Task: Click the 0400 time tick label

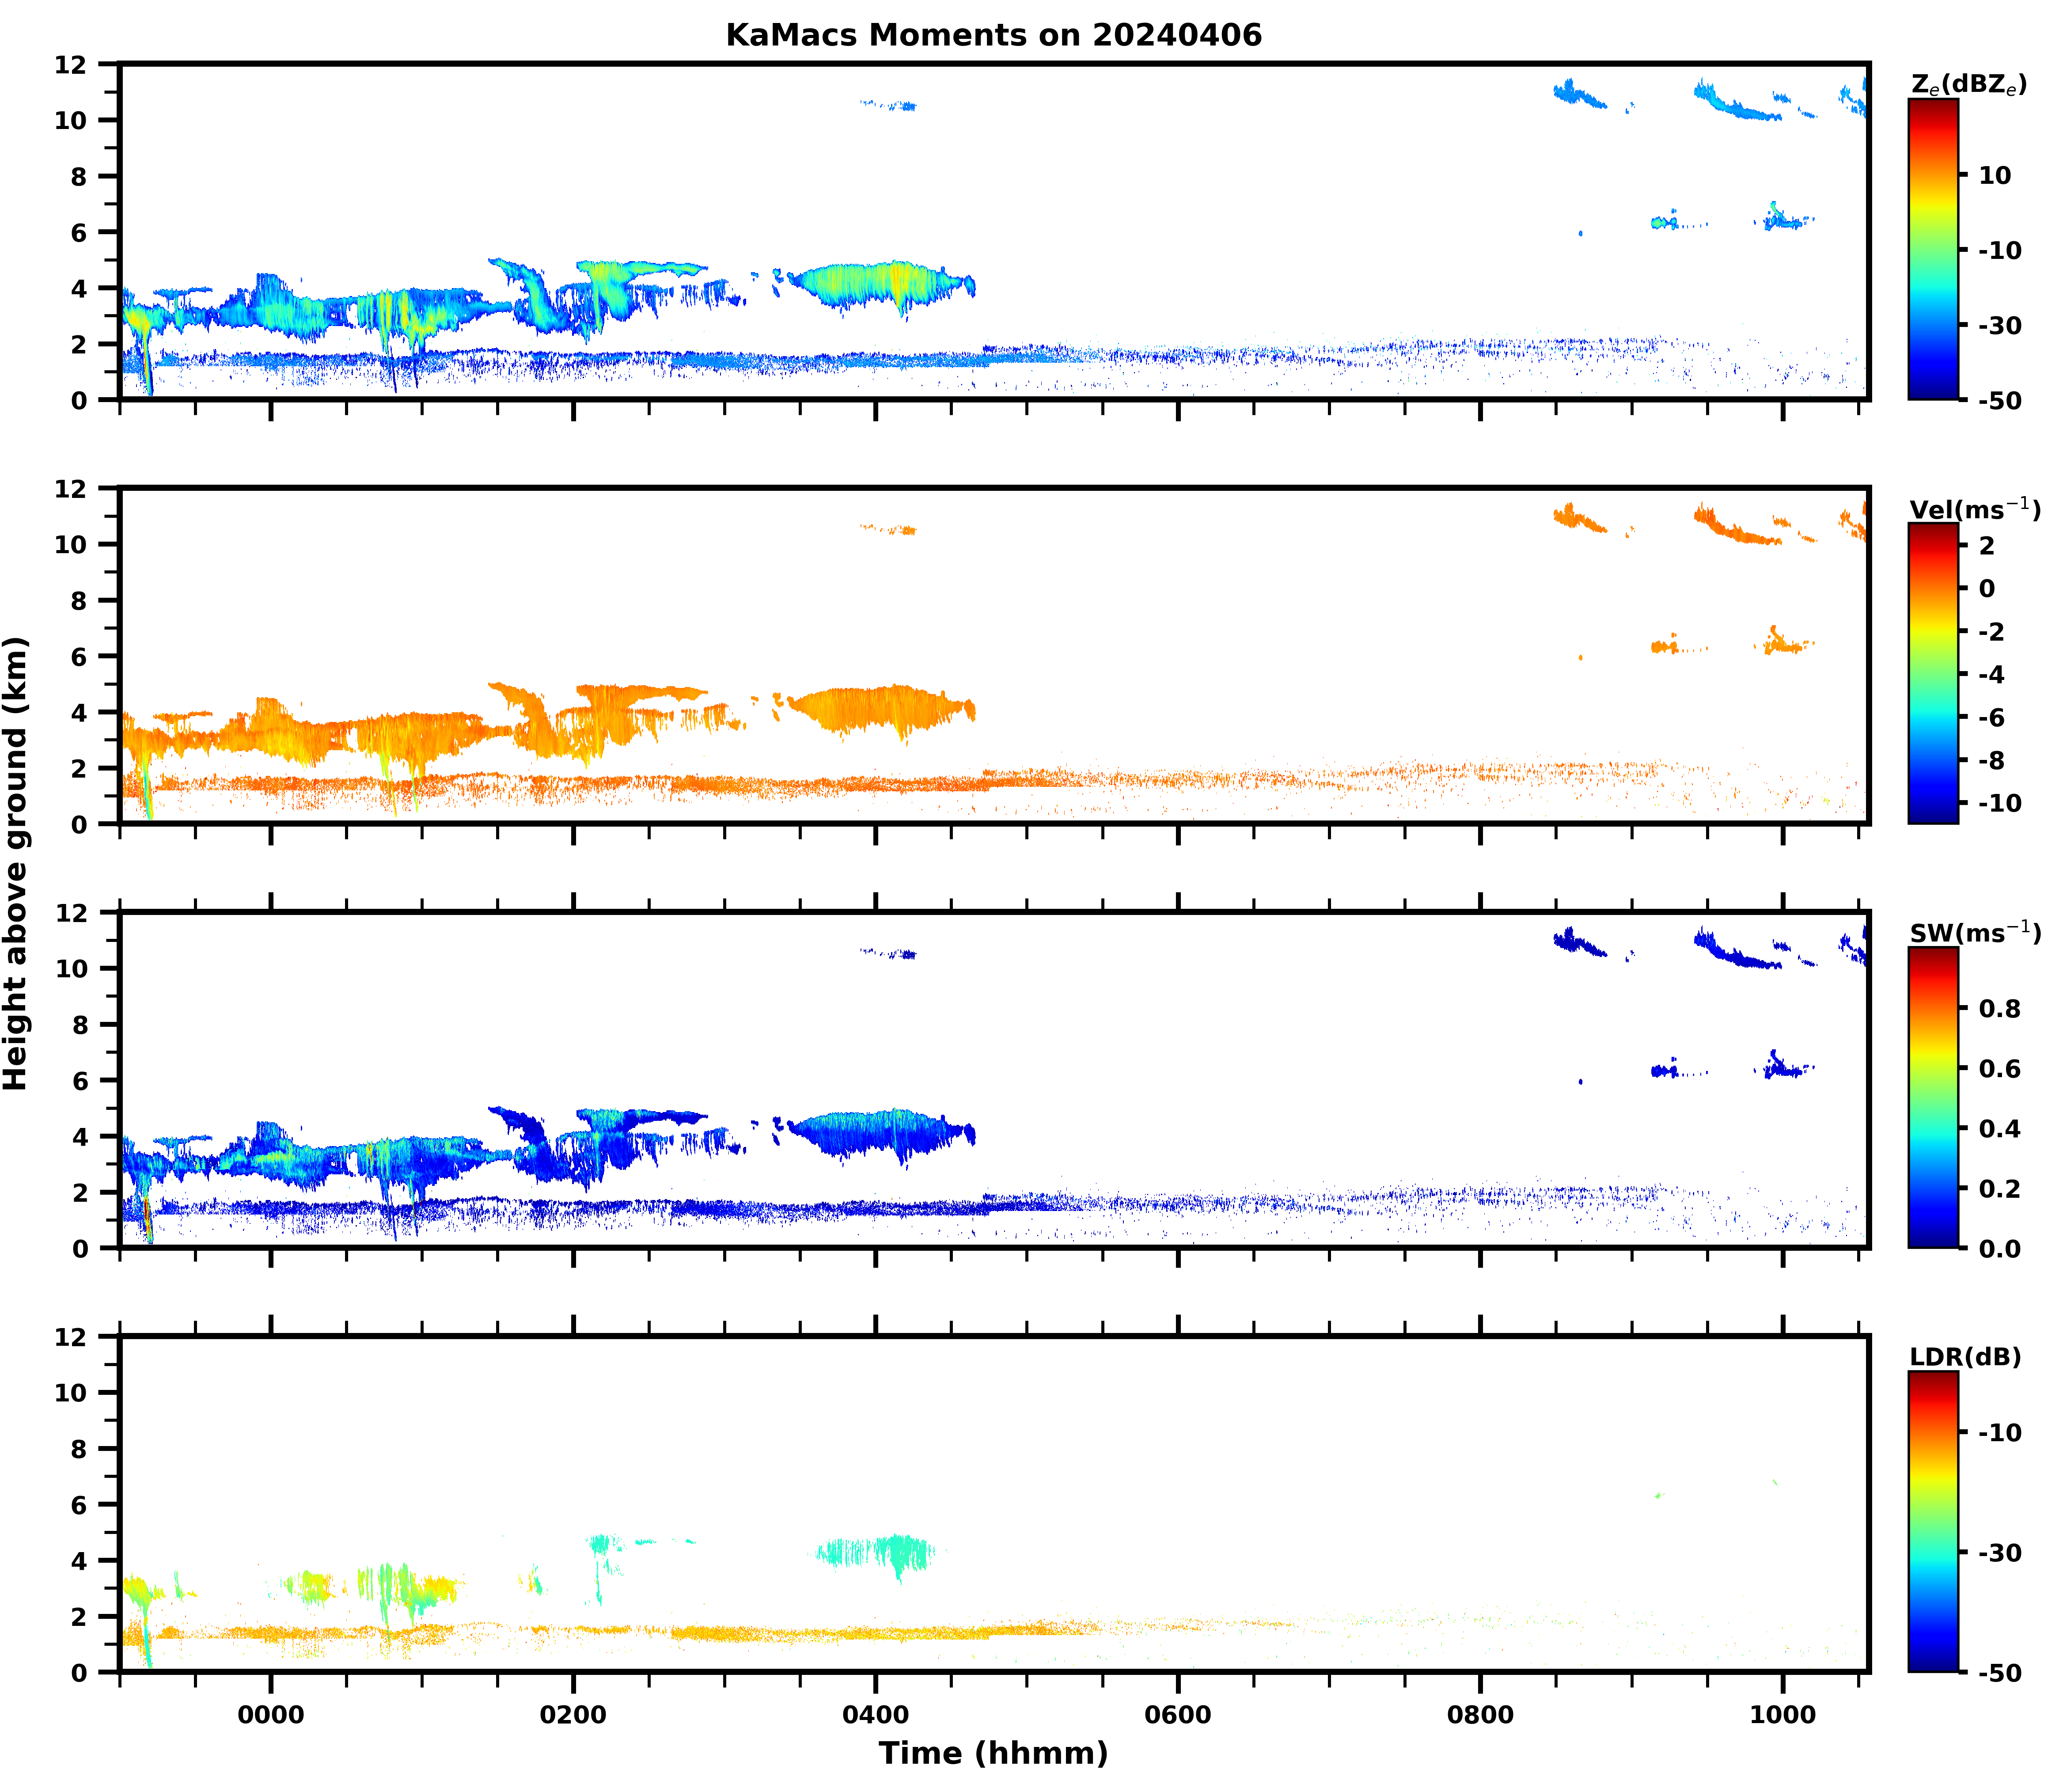Action: pyautogui.click(x=876, y=1715)
